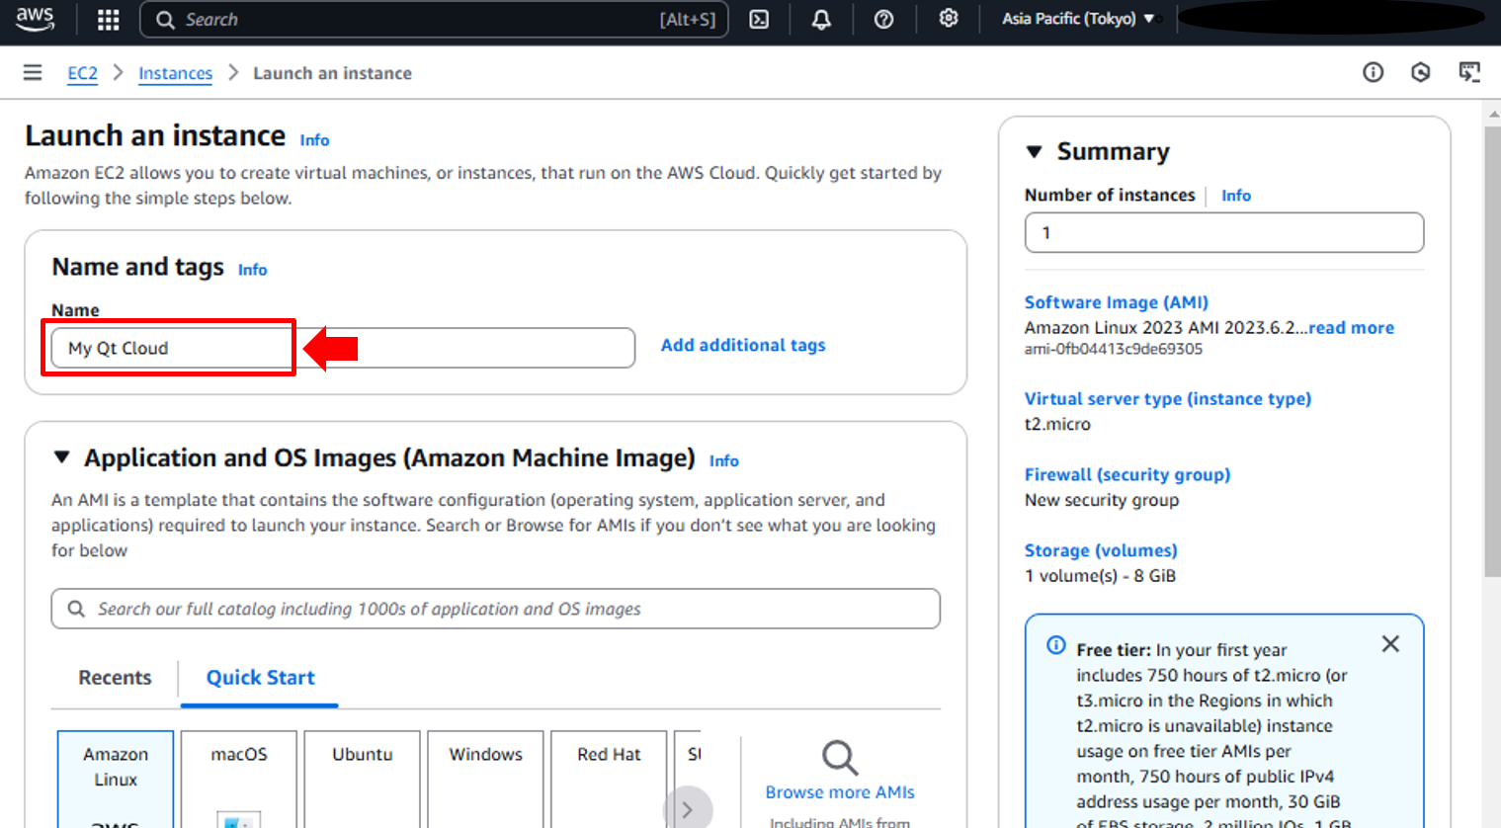Open the Asia Pacific (Tokyo) region dropdown
This screenshot has width=1501, height=828.
pyautogui.click(x=1077, y=19)
